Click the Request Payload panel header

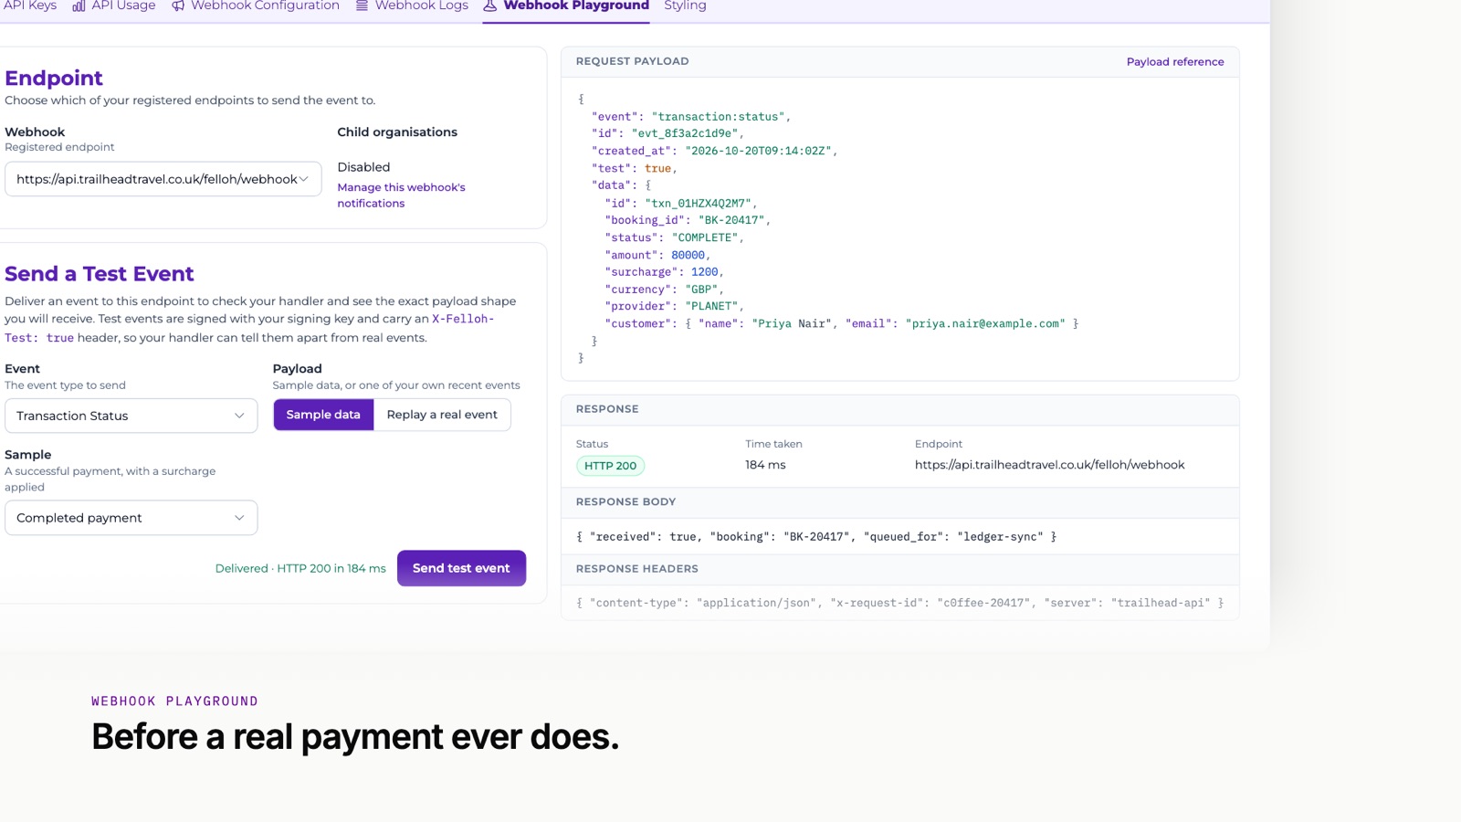[x=900, y=61]
